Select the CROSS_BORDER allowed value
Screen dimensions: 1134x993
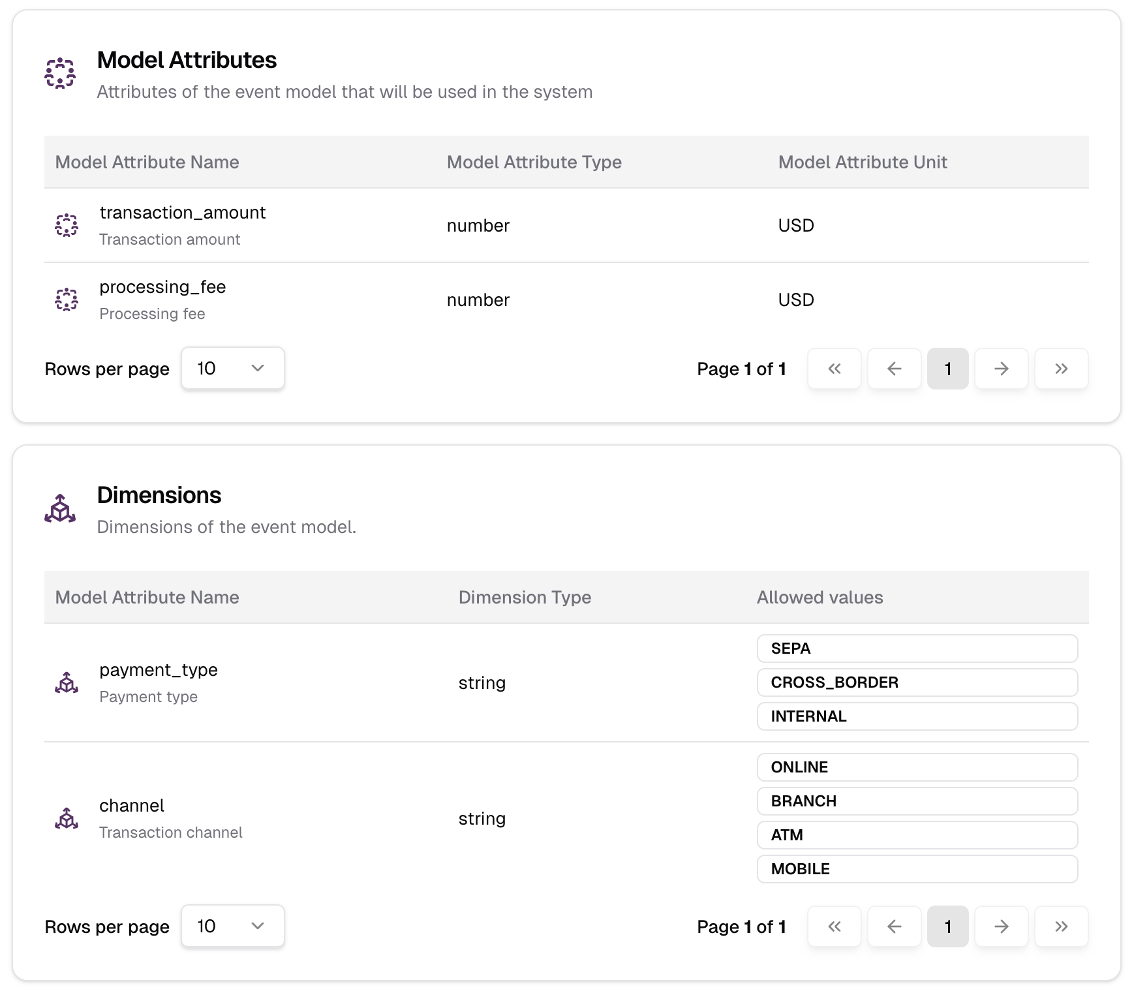[x=917, y=682]
